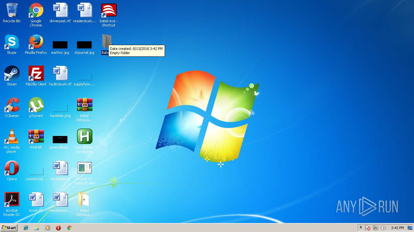
Task: Select jobdetails.rtf document
Action: (60, 169)
